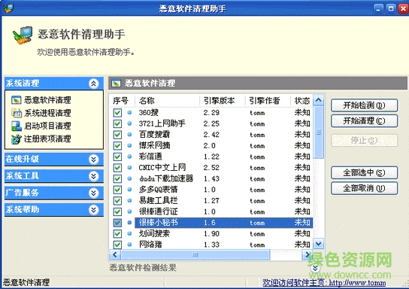Open the software homepage link in the status bar
Viewport: 409px width, 289px height.
point(324,282)
